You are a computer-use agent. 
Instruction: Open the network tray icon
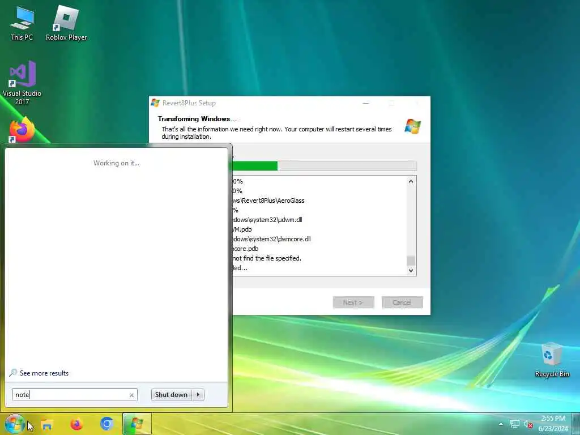click(x=514, y=424)
